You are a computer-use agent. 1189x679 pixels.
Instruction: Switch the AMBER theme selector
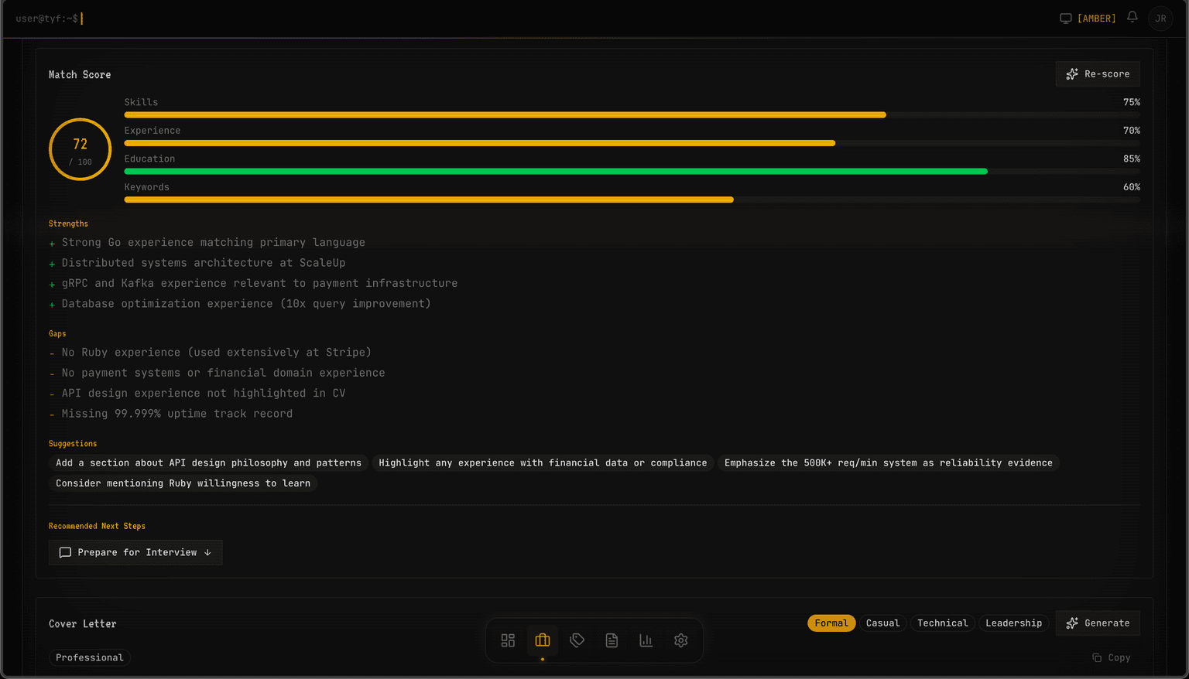(1088, 19)
